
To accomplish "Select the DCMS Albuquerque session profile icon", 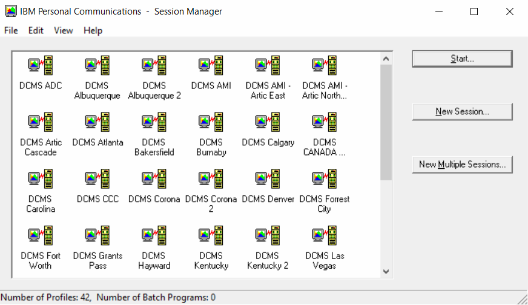I will click(97, 65).
